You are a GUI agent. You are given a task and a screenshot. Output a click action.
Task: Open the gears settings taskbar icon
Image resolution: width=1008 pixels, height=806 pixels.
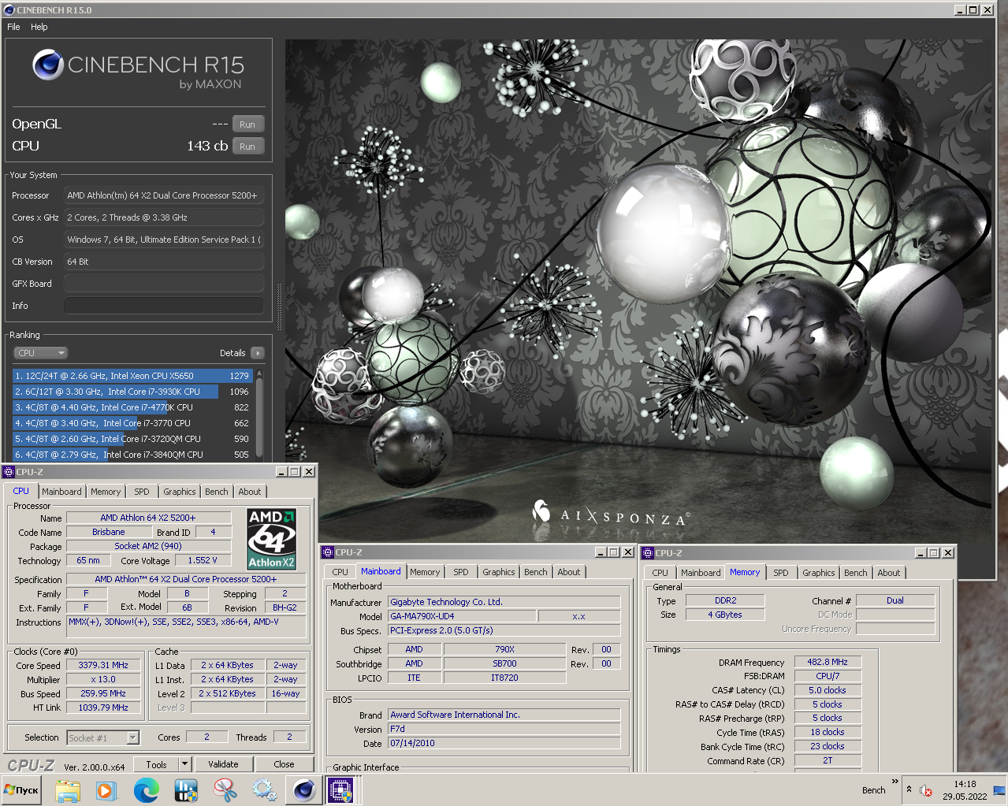point(264,790)
